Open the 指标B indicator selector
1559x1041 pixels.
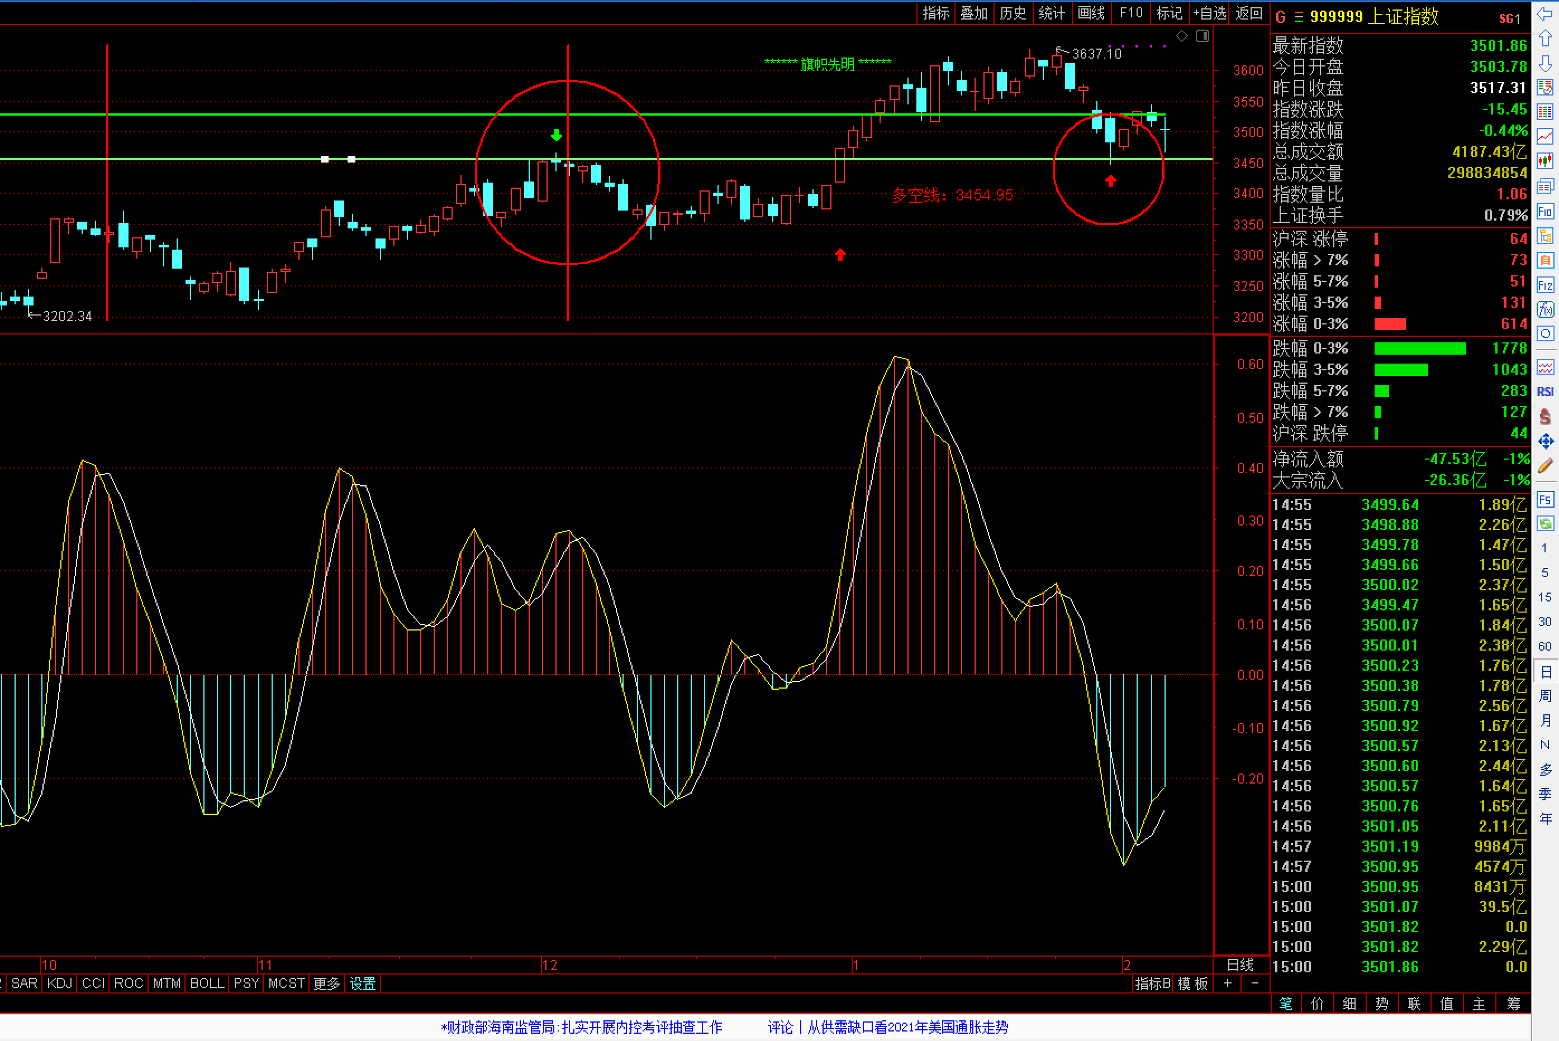(1152, 983)
